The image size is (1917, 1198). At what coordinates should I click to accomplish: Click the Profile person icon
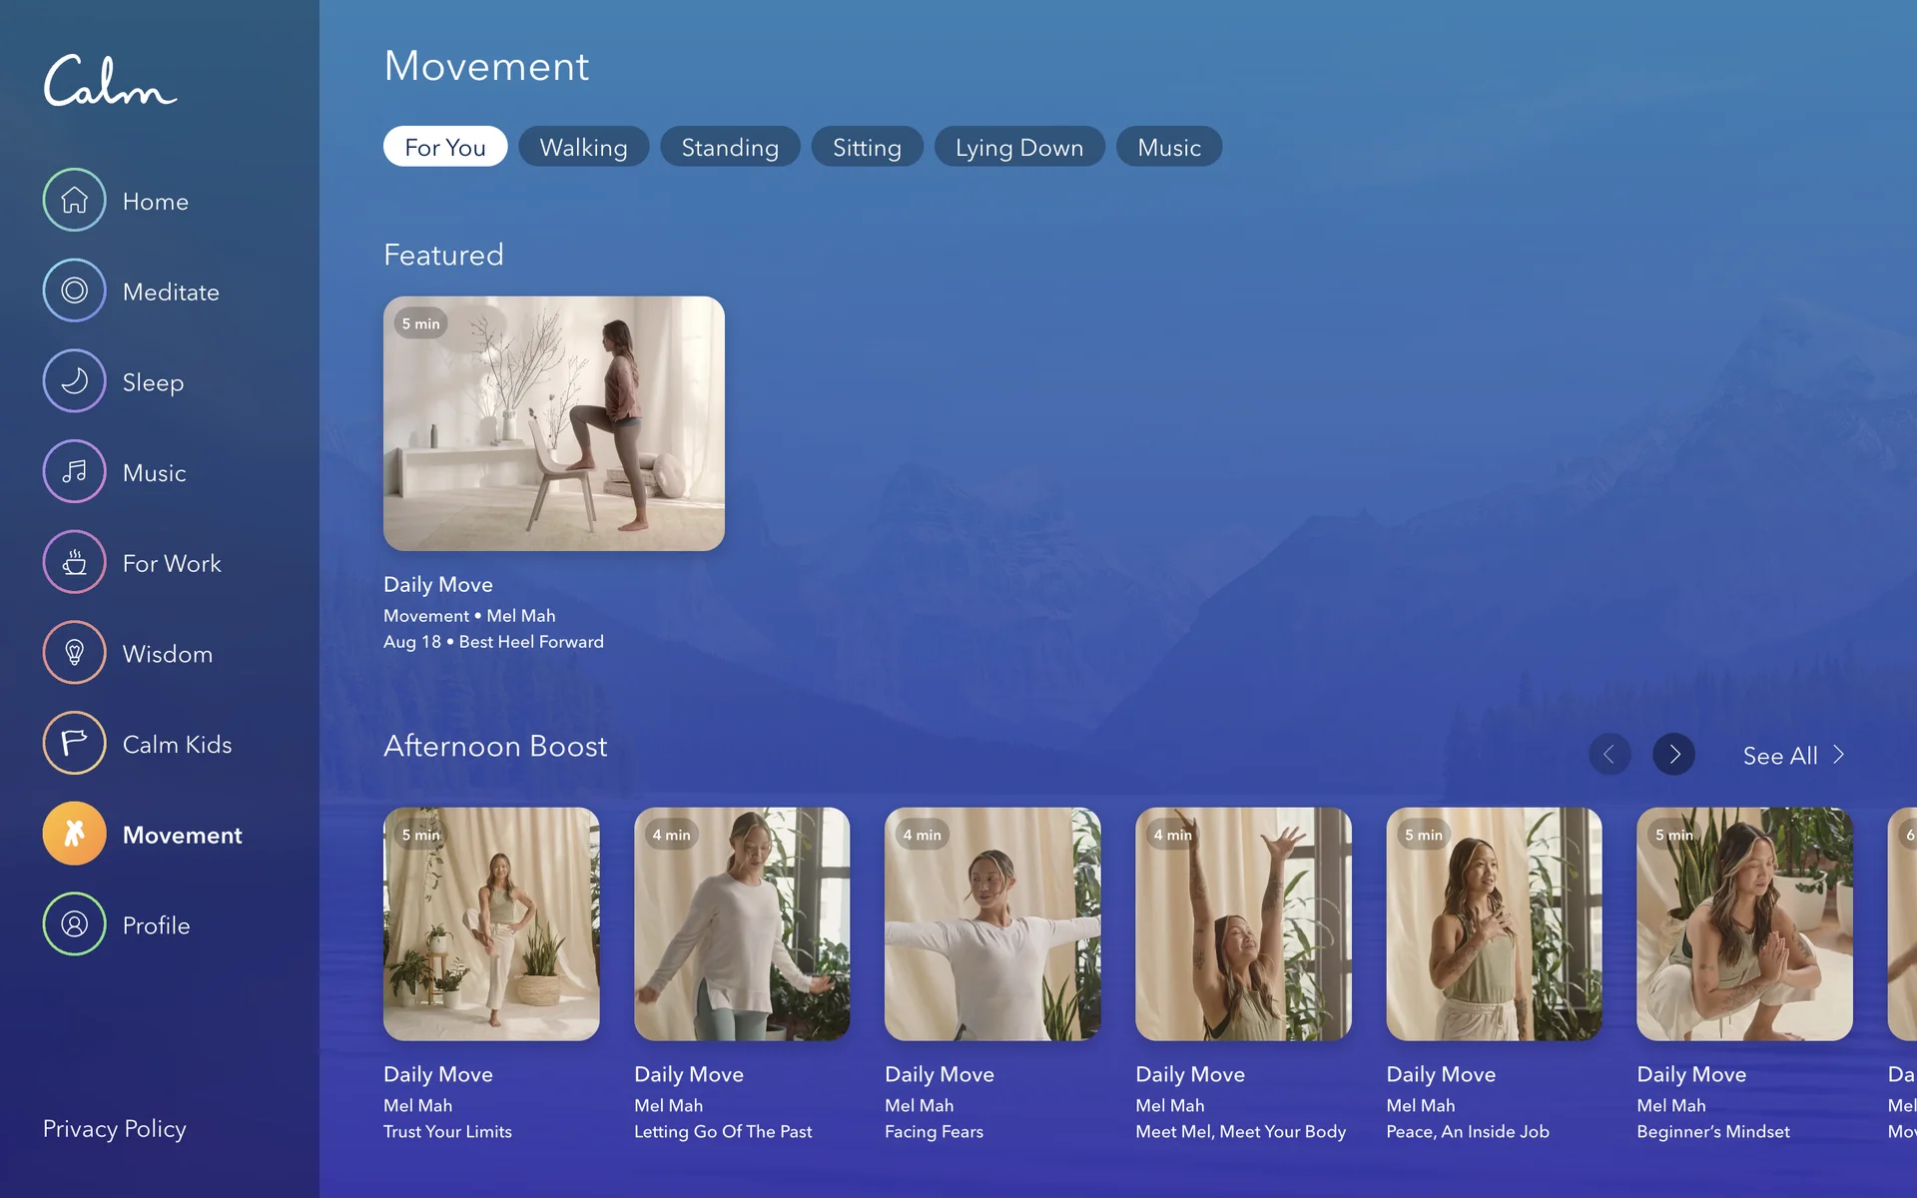click(74, 924)
